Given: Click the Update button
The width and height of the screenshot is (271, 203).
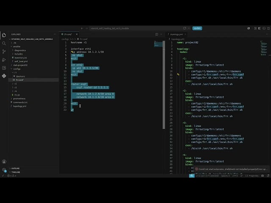Looking at the screenshot, I should coord(197,28).
